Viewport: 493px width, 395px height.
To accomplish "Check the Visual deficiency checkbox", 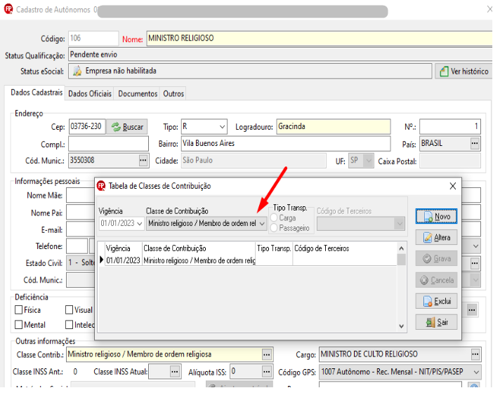I will [69, 310].
